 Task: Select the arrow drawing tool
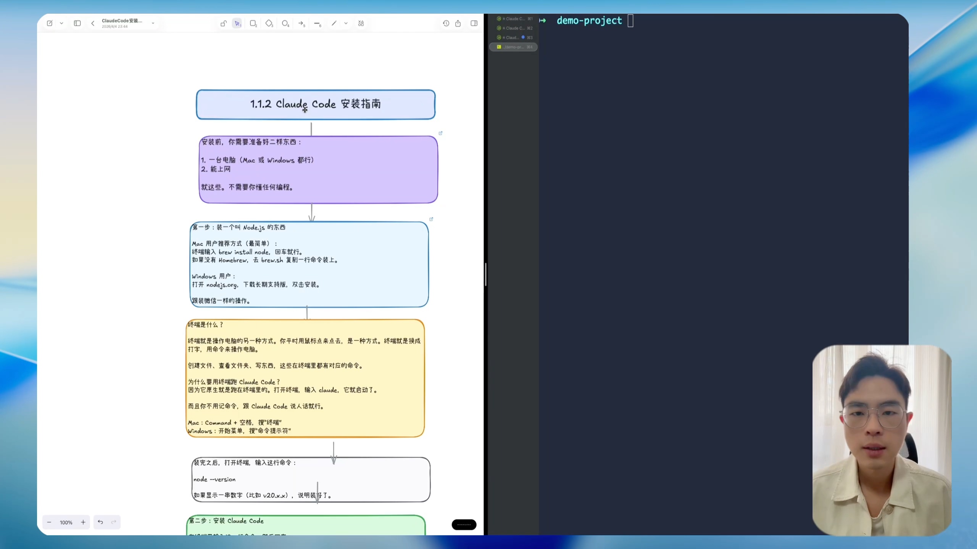pyautogui.click(x=301, y=23)
